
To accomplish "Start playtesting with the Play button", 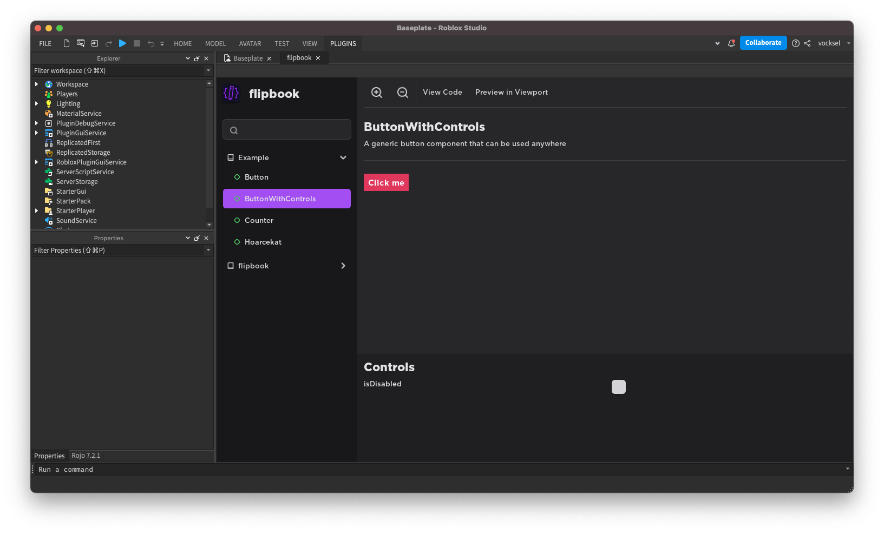I will [122, 43].
